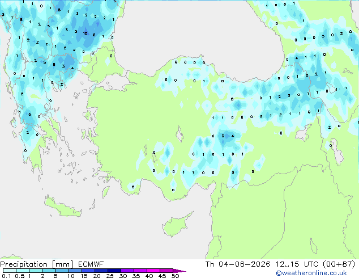Click the '30' legend label
This screenshot has width=359, height=278.
pyautogui.click(x=123, y=276)
